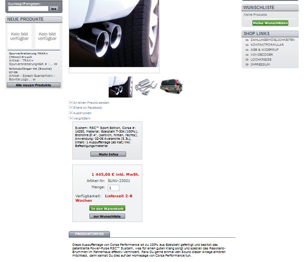Open the double-arrow after Bowtie Logo text
Viewport: 304px width, 262px height.
[x=34, y=80]
